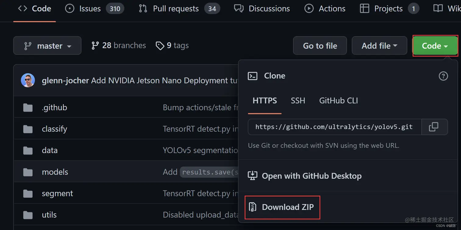
Task: Click the Code tab angle-brackets icon
Action: [x=22, y=9]
